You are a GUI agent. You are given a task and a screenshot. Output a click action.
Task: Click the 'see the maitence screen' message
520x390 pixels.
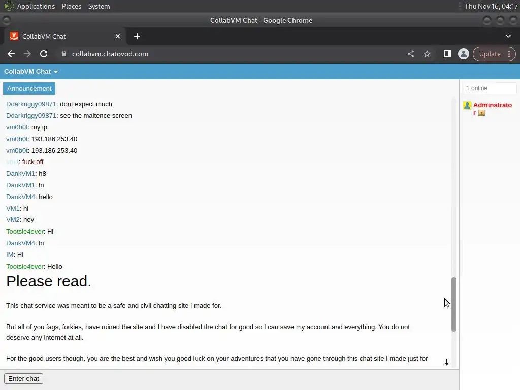(96, 116)
